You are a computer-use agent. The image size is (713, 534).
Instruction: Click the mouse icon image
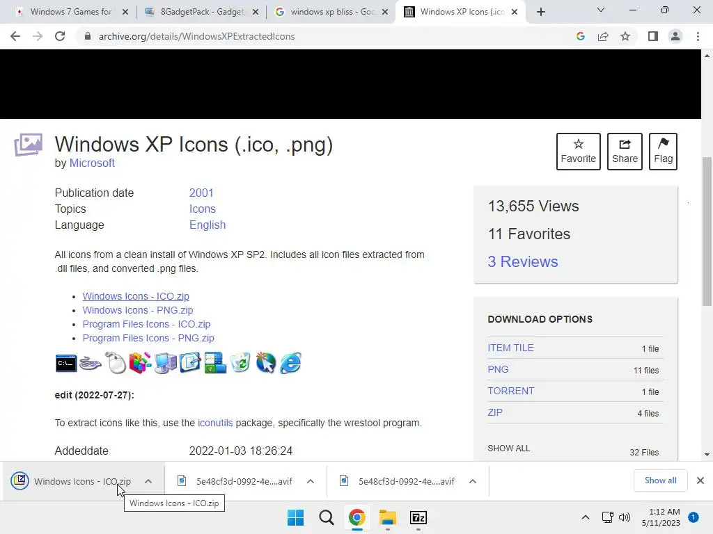(x=116, y=363)
